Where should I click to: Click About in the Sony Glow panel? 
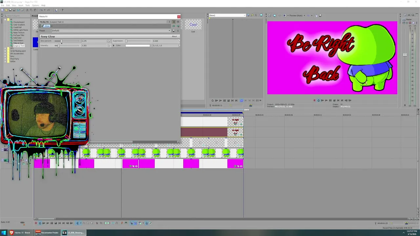point(174,36)
